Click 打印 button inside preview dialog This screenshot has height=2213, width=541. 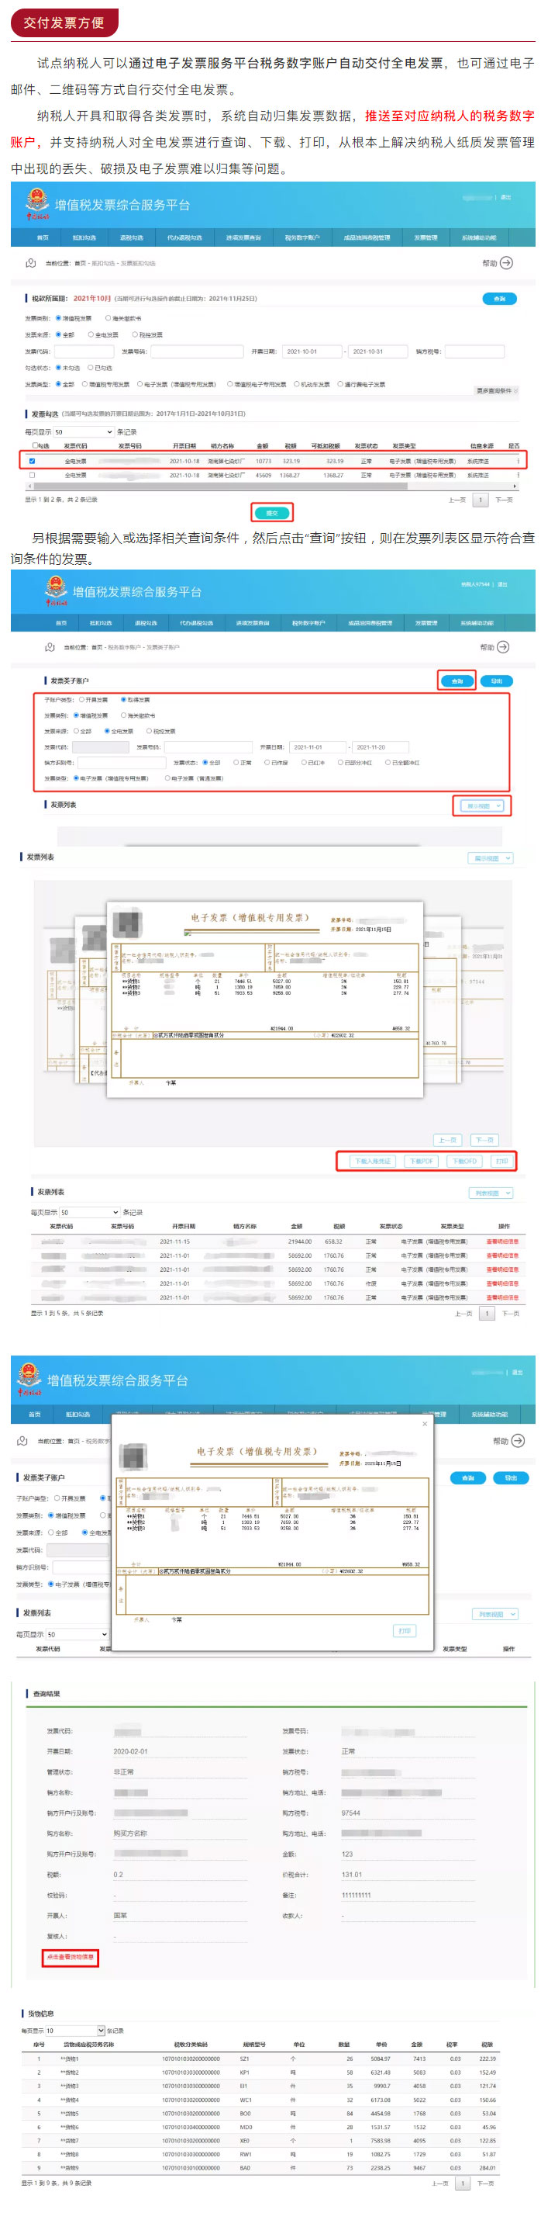click(404, 1629)
